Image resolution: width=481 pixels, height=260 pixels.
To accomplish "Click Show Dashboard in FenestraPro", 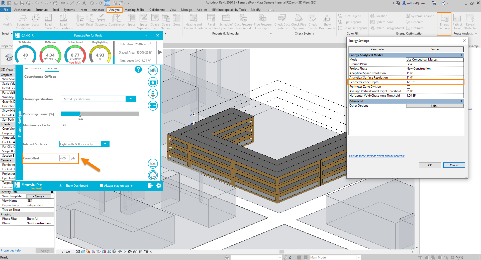I will click(77, 186).
